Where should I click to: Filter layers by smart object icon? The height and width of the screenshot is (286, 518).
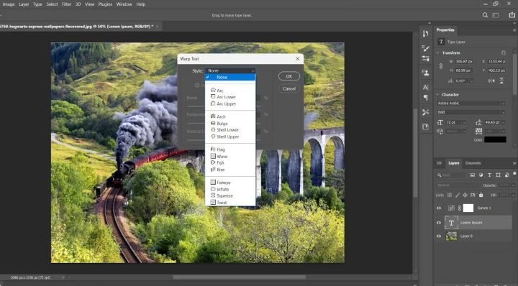(x=506, y=175)
